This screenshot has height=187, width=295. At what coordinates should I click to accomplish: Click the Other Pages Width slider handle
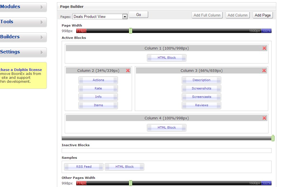pos(131,183)
